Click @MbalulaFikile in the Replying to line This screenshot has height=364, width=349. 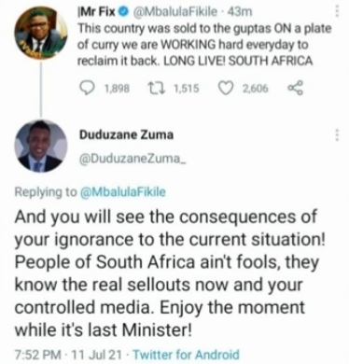(x=123, y=192)
